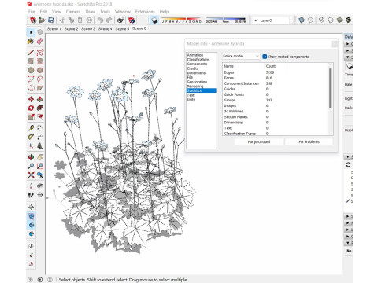Select the Polygon tool
Image resolution: width=378 pixels, height=283 pixels.
[40, 70]
